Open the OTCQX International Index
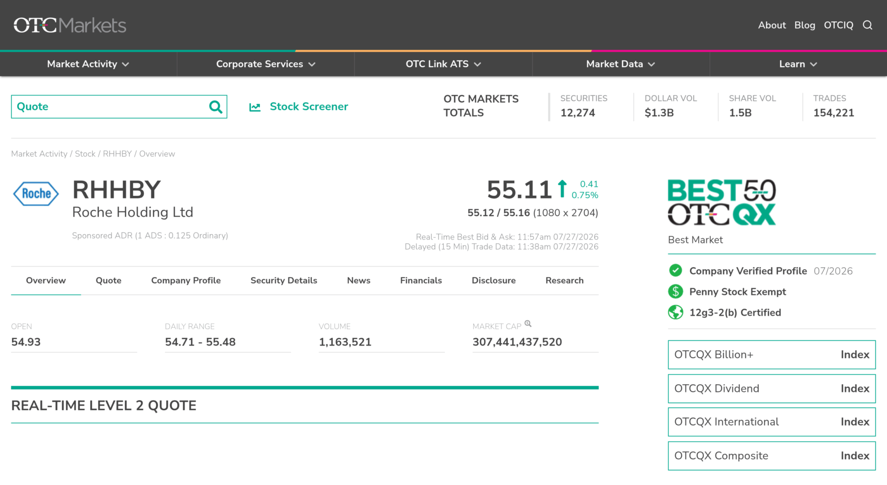 click(x=772, y=422)
